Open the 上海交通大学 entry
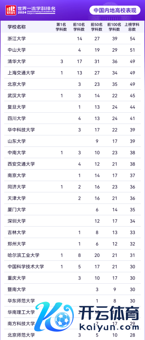Screen dimensions: 145x340 tap(21, 73)
